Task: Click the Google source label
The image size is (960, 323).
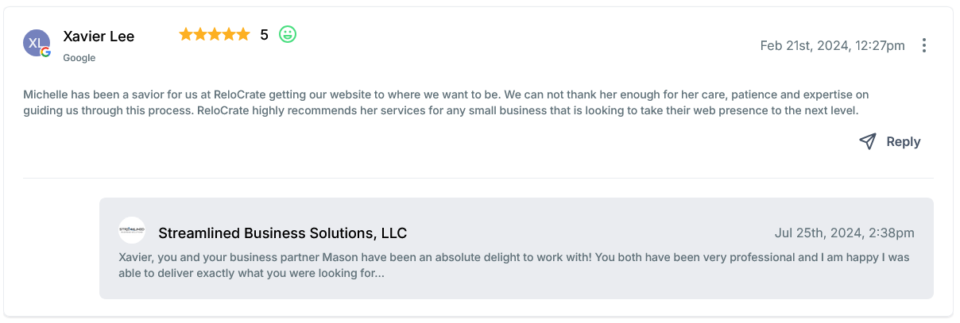Action: (79, 58)
